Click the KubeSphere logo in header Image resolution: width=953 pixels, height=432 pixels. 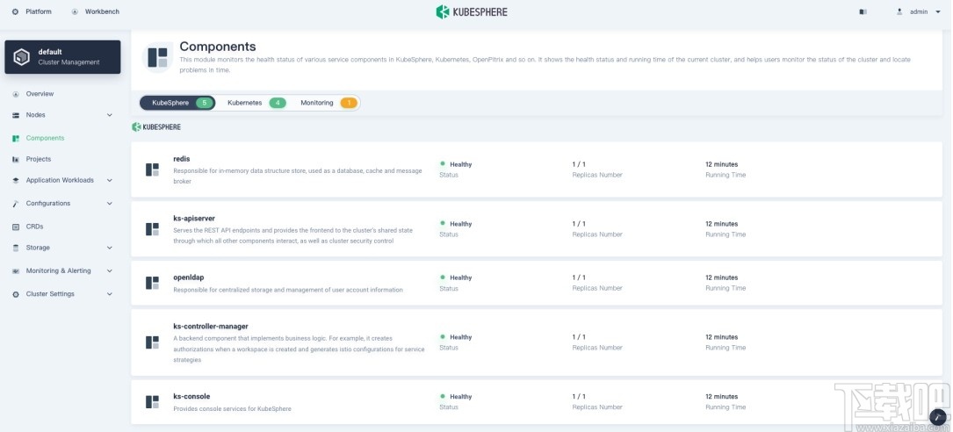(x=472, y=12)
